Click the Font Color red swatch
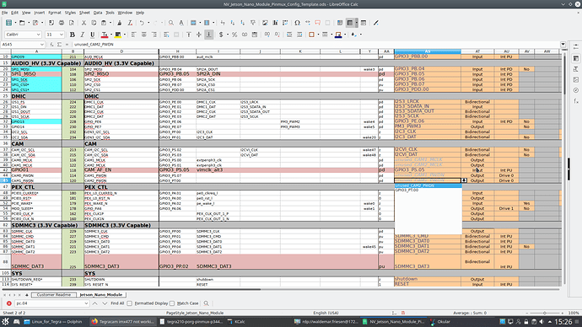The width and height of the screenshot is (582, 327). point(105,35)
